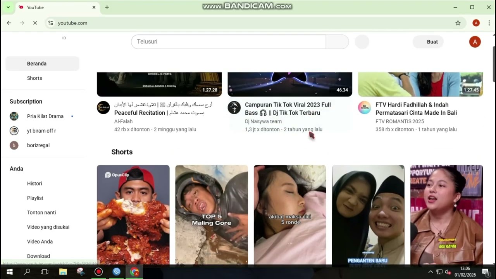Open the Subscription section heading
The image size is (496, 279).
[26, 102]
